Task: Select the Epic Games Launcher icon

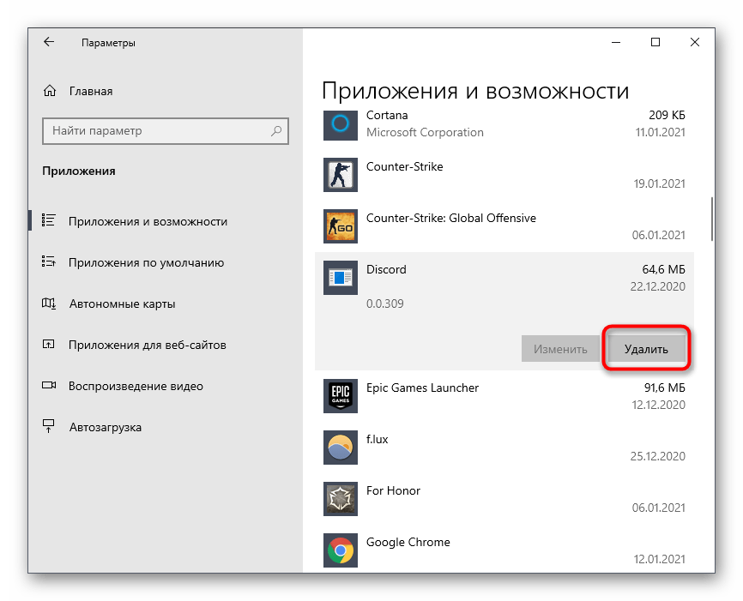Action: [339, 396]
